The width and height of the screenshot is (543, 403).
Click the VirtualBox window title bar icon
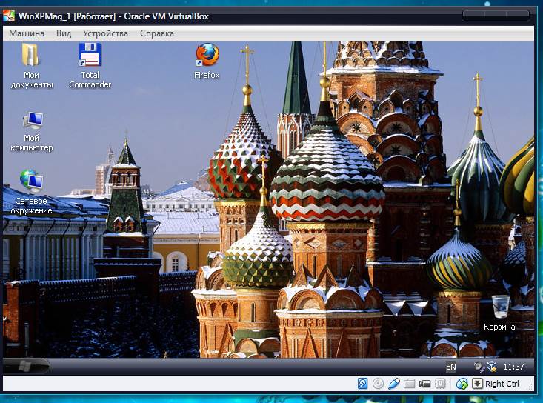click(9, 16)
